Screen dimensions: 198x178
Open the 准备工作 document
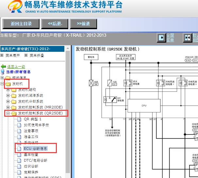click(31, 137)
